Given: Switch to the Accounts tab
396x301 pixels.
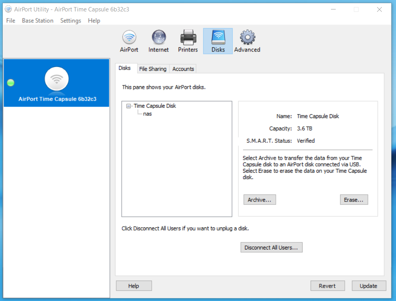Looking at the screenshot, I should click(x=183, y=69).
